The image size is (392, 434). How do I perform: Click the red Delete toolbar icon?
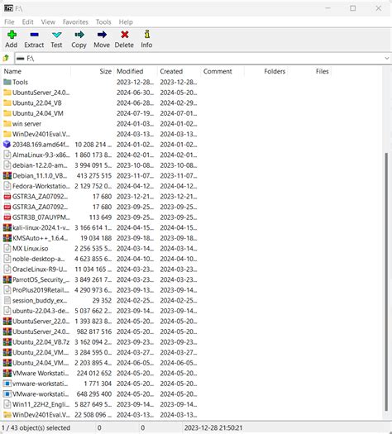pyautogui.click(x=125, y=35)
